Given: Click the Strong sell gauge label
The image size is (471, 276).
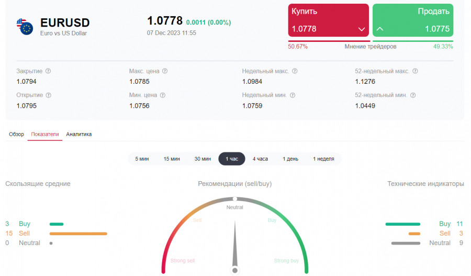Looking at the screenshot, I should [183, 261].
